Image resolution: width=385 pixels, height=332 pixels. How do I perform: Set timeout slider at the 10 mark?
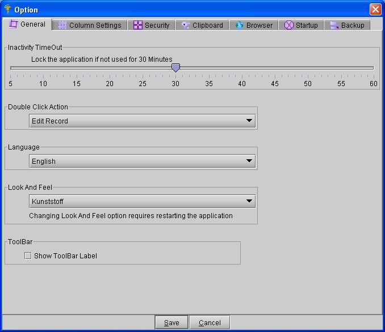44,68
